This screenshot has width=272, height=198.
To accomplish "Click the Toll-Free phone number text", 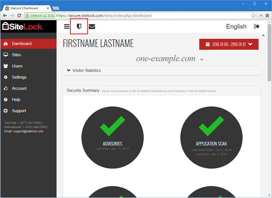I will tap(23, 123).
